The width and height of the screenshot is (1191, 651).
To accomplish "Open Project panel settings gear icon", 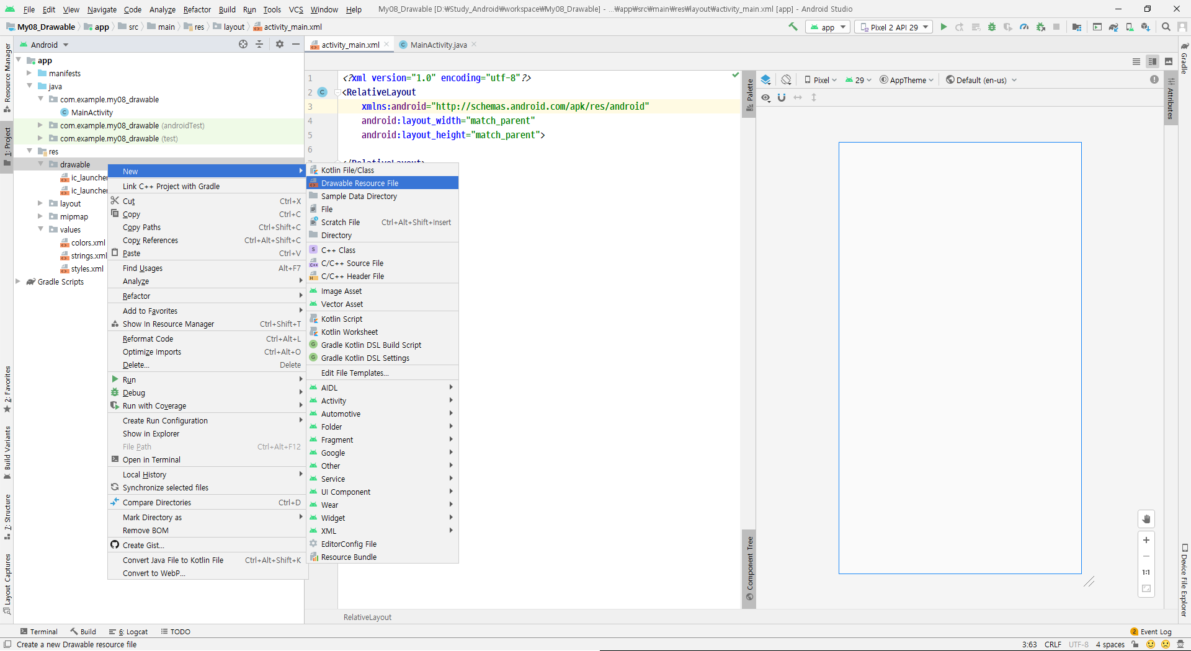I will [280, 44].
